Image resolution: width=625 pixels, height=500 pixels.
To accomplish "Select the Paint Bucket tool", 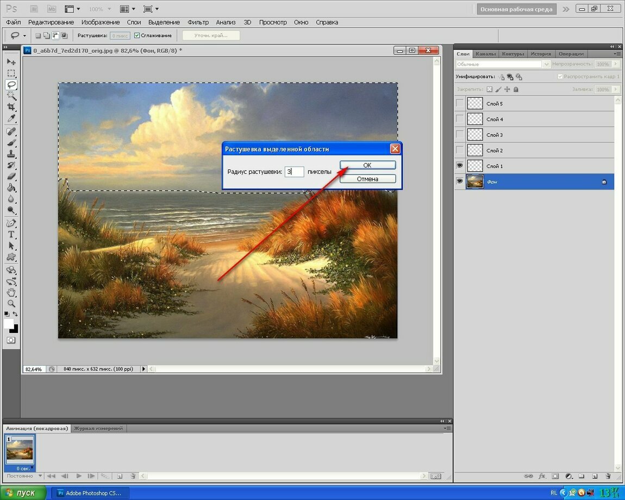I will [x=11, y=188].
